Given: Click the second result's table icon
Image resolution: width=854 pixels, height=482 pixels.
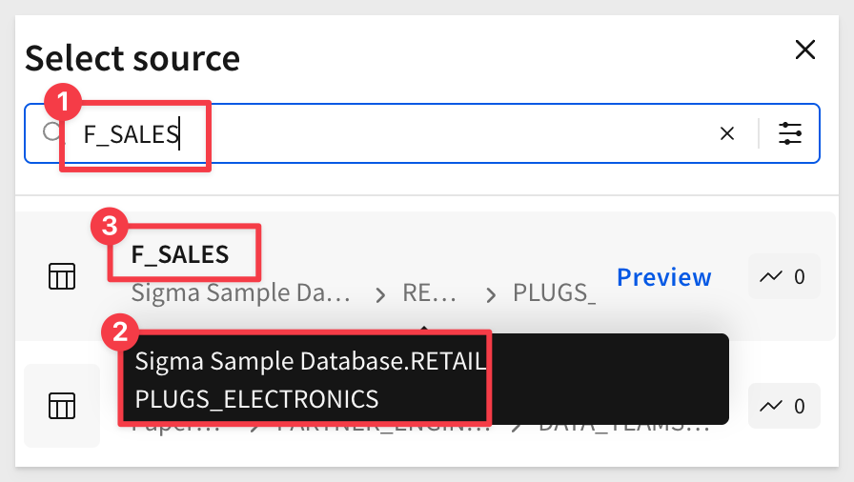Looking at the screenshot, I should (x=62, y=406).
